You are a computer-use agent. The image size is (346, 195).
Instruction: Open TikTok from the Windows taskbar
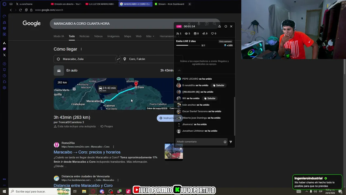point(128,191)
